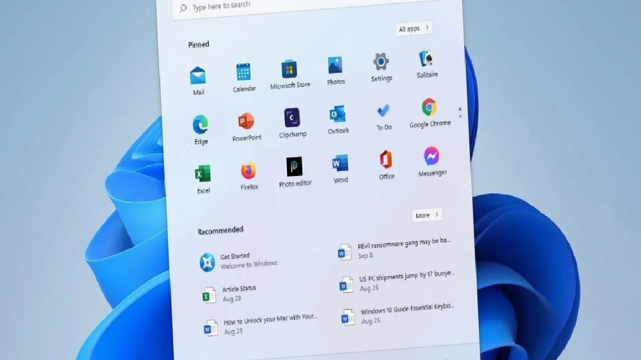Click the Word icon beside How to Unlock
The width and height of the screenshot is (641, 360).
click(x=211, y=328)
